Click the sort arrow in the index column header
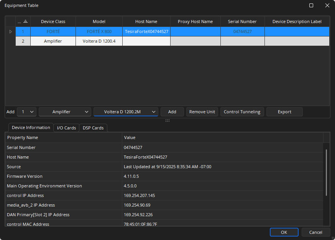335x240 pixels. pos(26,22)
